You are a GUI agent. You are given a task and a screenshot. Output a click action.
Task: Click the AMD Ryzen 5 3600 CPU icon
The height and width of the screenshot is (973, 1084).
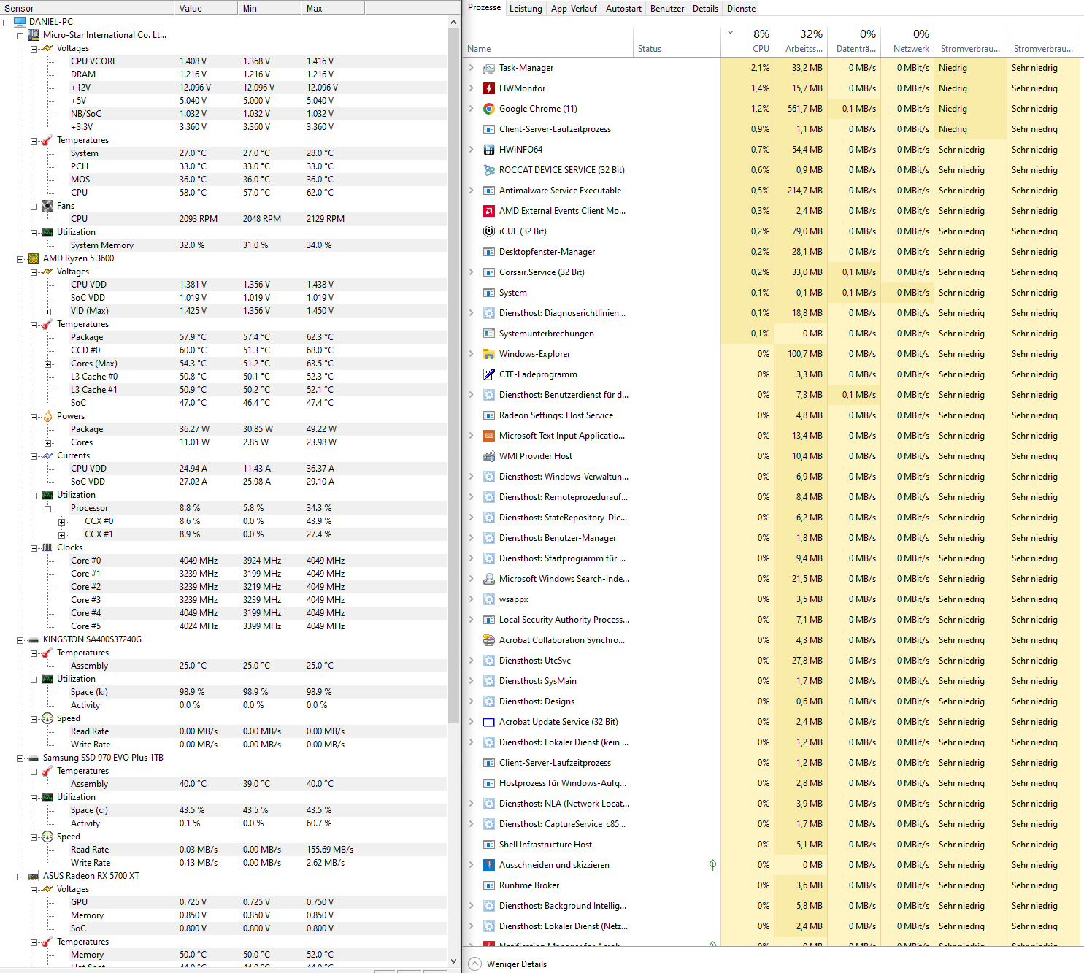pyautogui.click(x=34, y=258)
